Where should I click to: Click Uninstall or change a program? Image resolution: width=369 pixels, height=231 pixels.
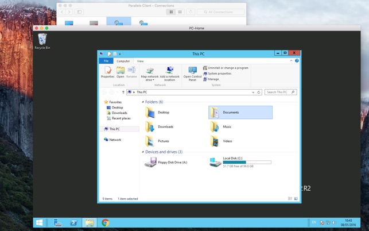tap(227, 68)
